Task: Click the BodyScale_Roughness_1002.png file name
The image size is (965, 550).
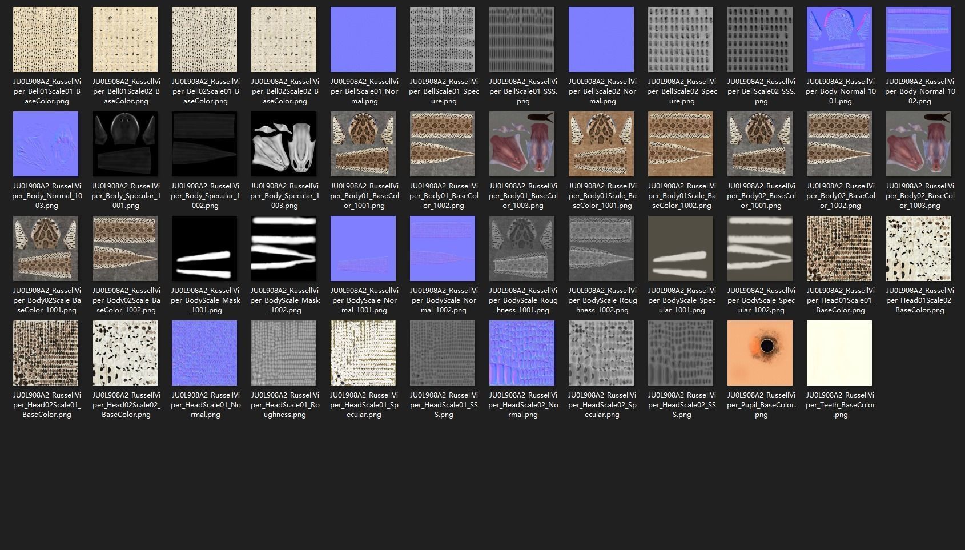Action: [601, 300]
